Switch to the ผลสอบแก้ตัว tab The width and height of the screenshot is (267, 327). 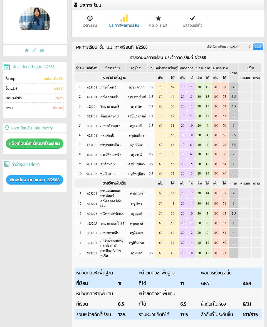pos(192,25)
